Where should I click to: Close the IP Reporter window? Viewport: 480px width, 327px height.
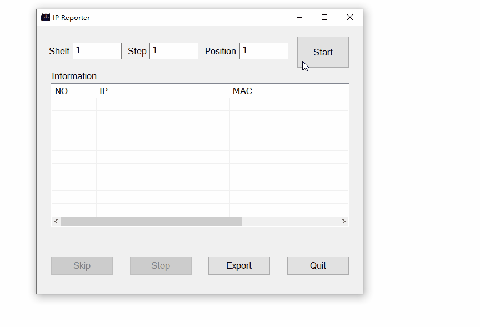350,17
